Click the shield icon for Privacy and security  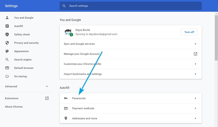[7, 43]
